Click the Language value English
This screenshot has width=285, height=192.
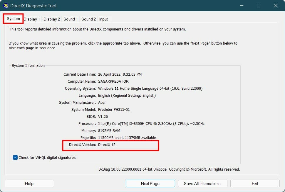click(127, 96)
